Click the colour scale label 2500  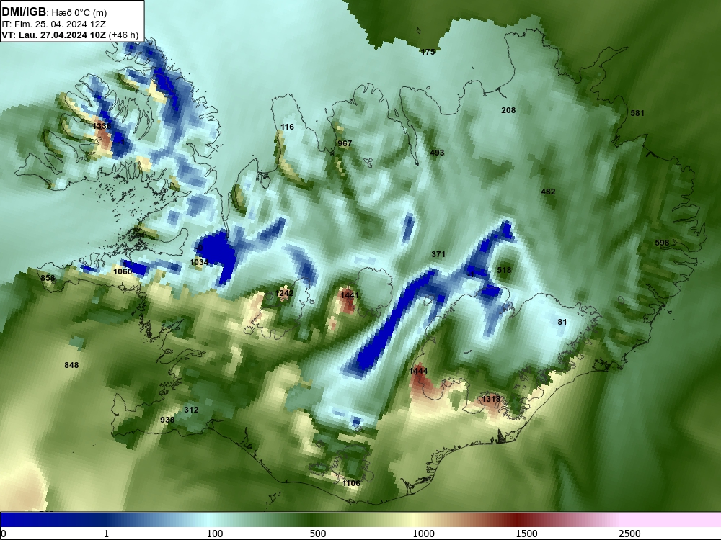pyautogui.click(x=629, y=534)
